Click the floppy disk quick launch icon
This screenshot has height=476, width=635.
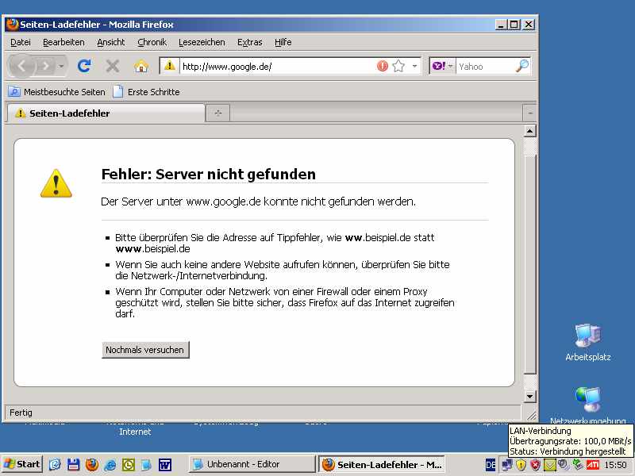[x=73, y=465]
